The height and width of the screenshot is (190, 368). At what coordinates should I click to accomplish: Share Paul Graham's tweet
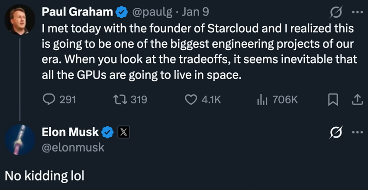pos(356,100)
